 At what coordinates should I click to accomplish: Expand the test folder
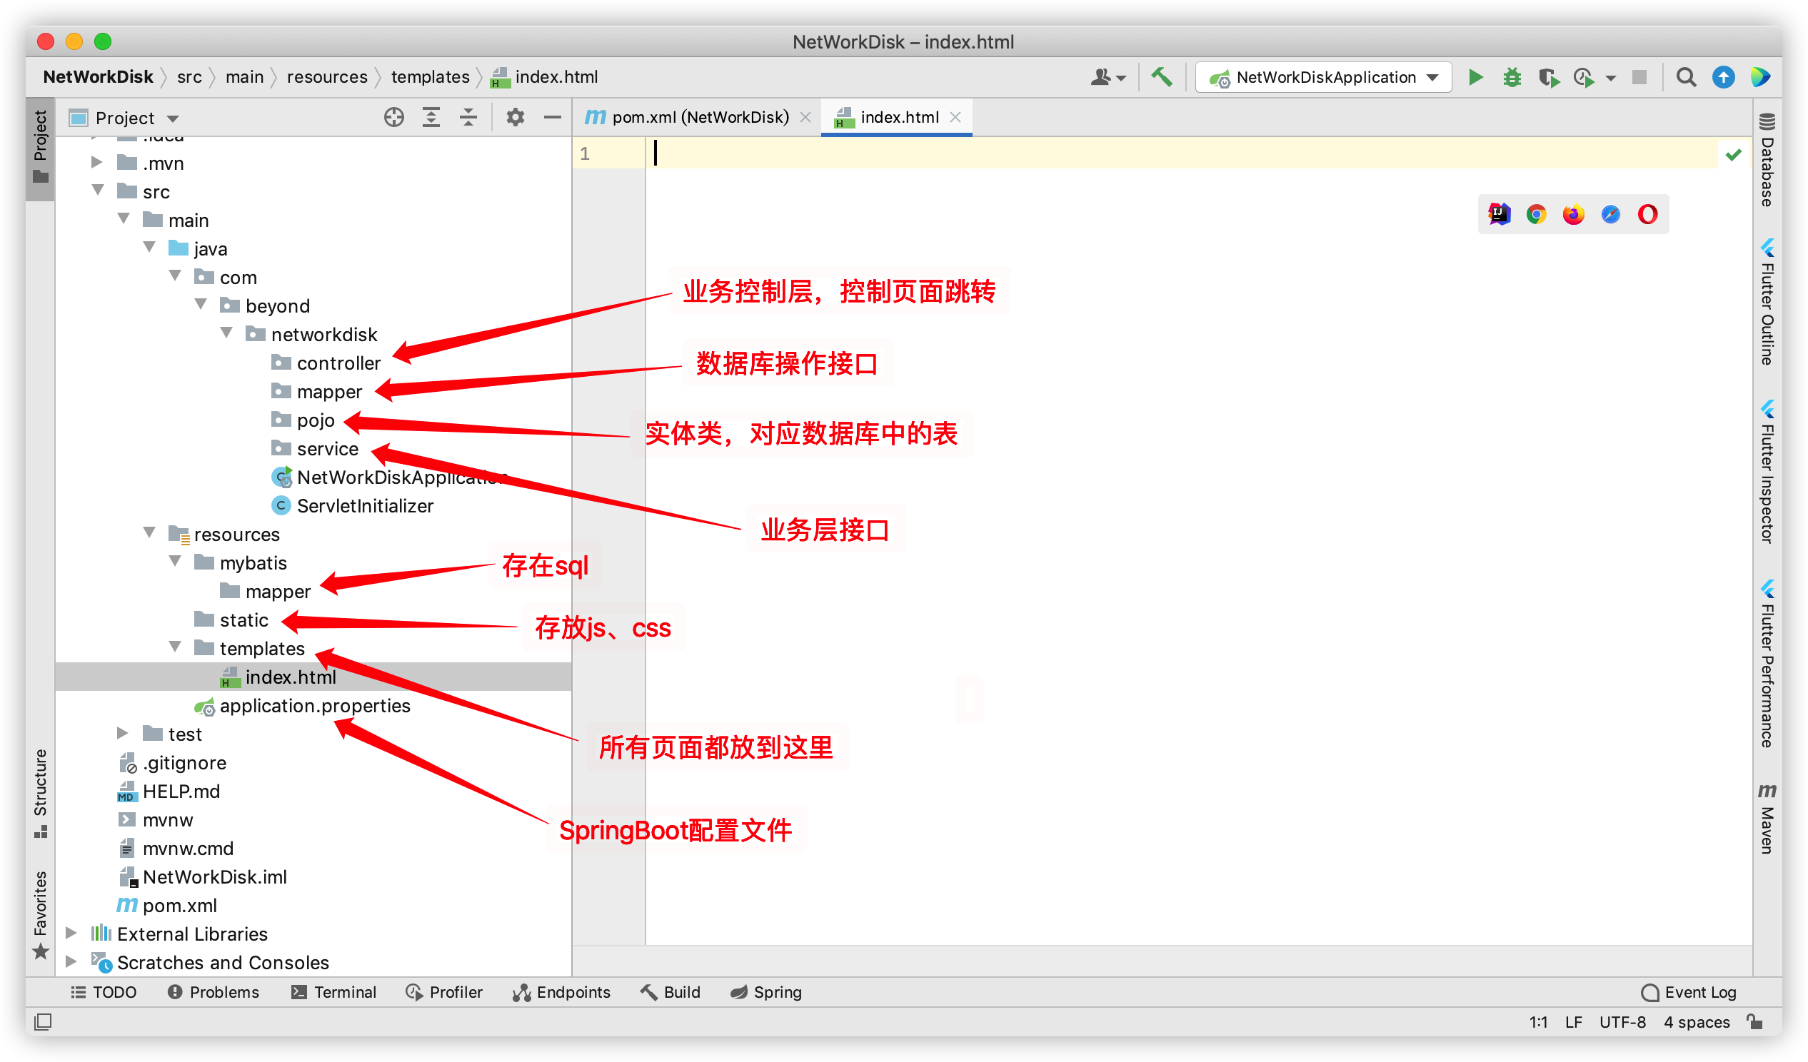[x=123, y=734]
